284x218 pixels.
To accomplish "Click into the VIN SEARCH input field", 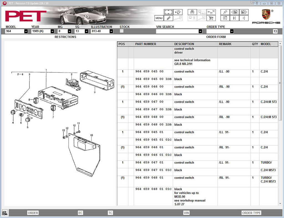I will (177, 31).
